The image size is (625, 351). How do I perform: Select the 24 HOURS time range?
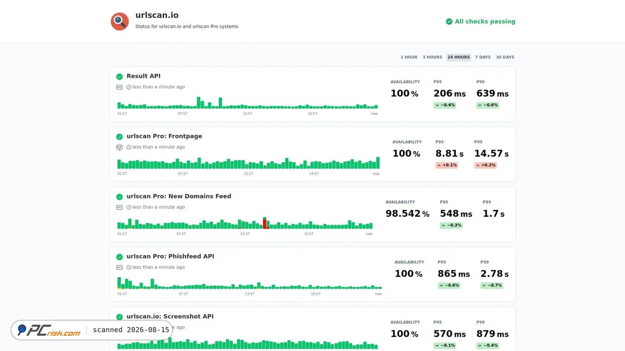click(x=459, y=57)
